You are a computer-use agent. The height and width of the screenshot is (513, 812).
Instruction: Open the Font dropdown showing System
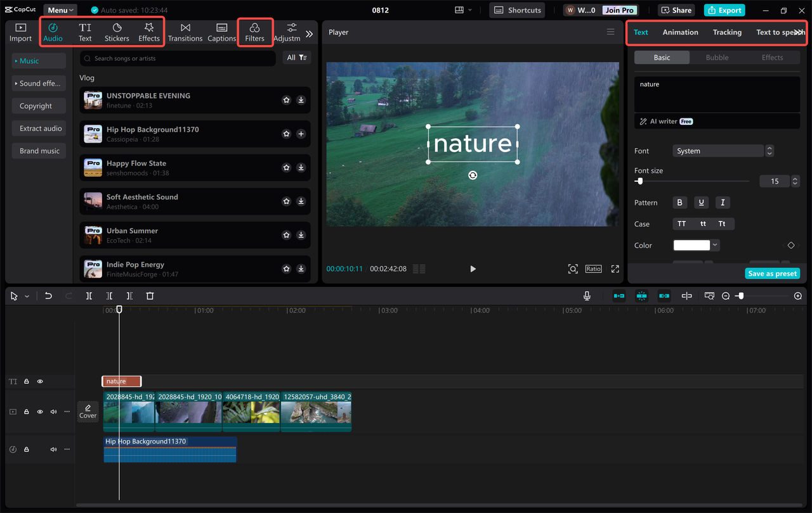coord(718,151)
